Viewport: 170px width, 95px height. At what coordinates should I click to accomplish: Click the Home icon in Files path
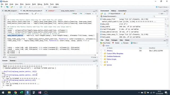click(x=104, y=46)
